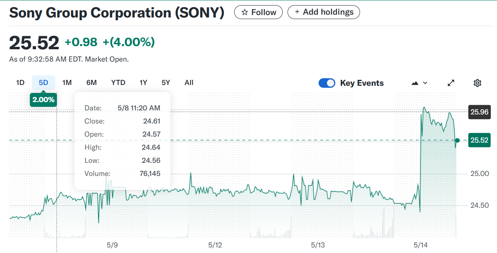This screenshot has height=253, width=497.
Task: Select the 1D time range
Action: [x=20, y=83]
